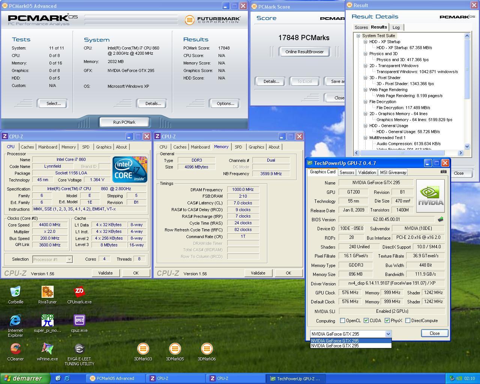Open the Corbeille recycle bin icon

pyautogui.click(x=15, y=292)
